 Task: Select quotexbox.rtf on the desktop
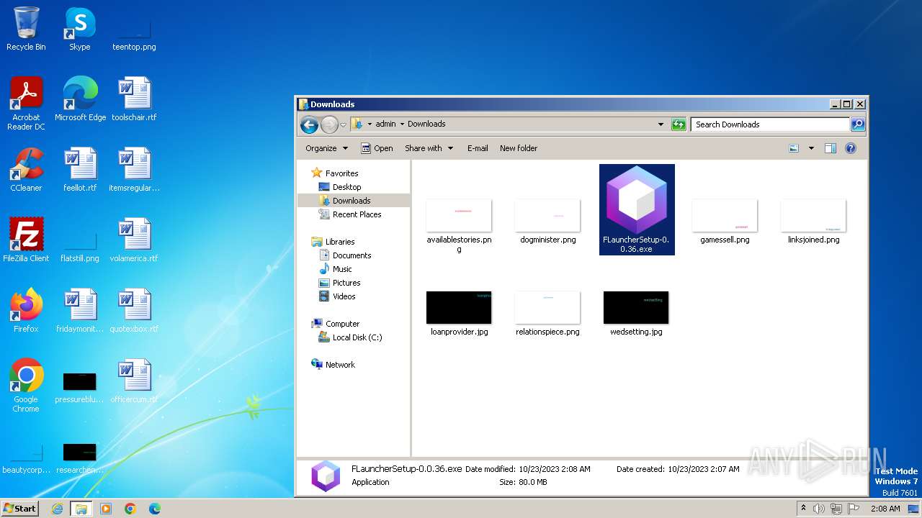(134, 311)
